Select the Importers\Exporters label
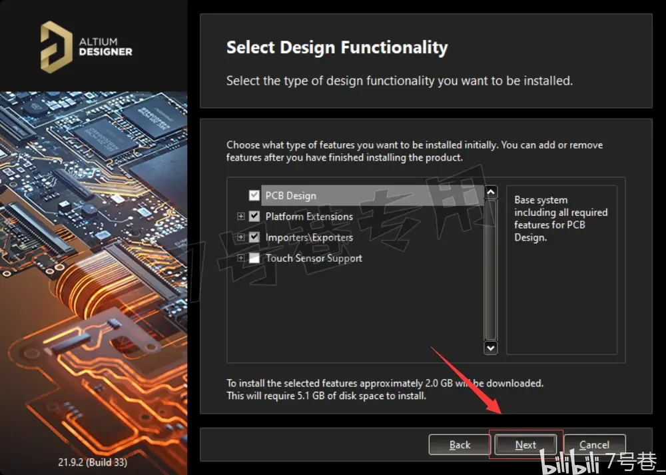Screen dimensions: 666x475 (x=309, y=237)
